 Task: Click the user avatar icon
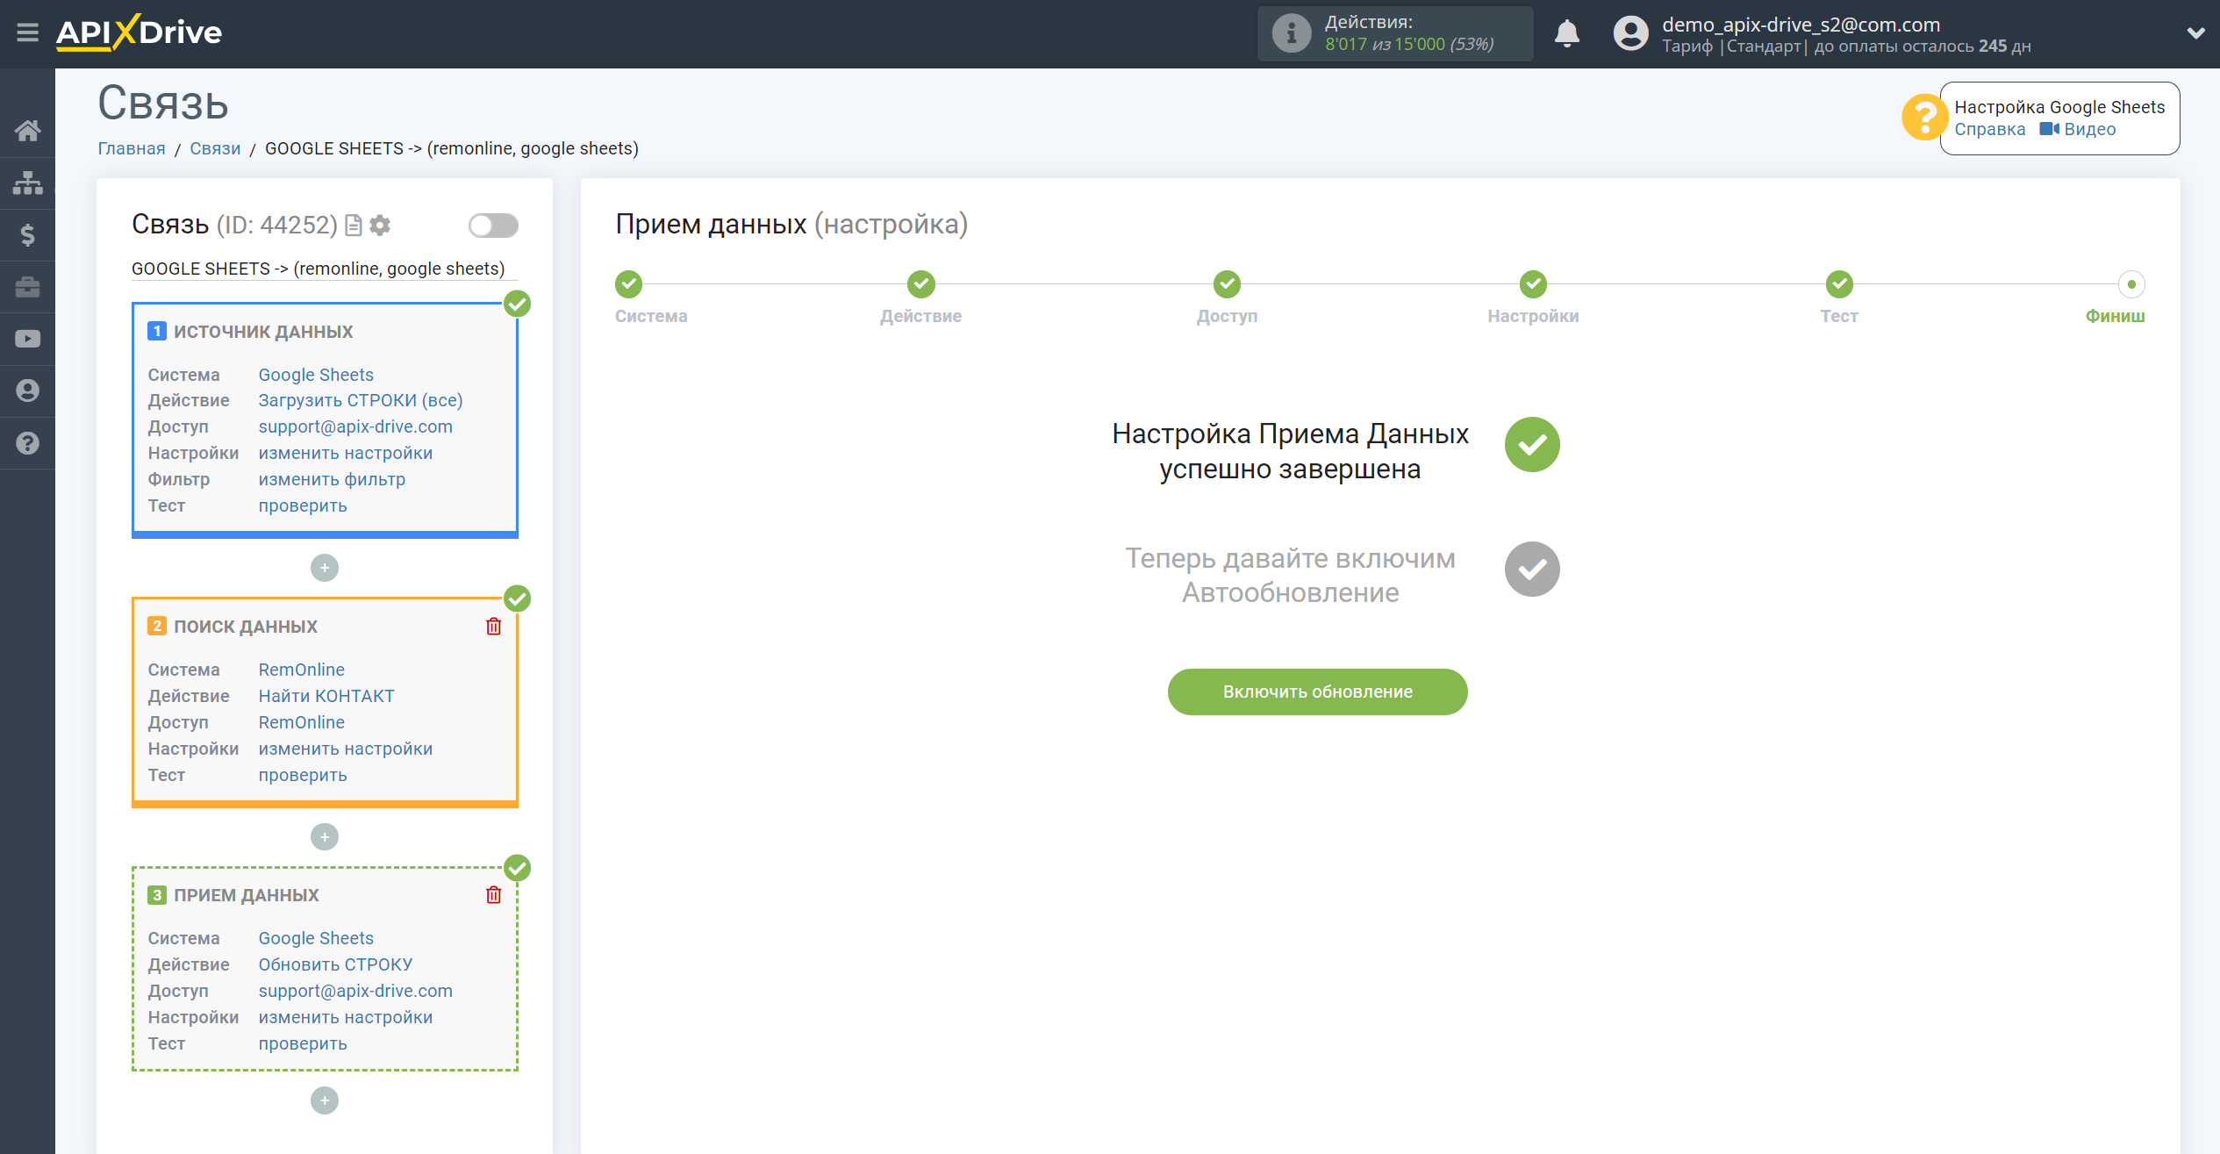click(x=1629, y=33)
